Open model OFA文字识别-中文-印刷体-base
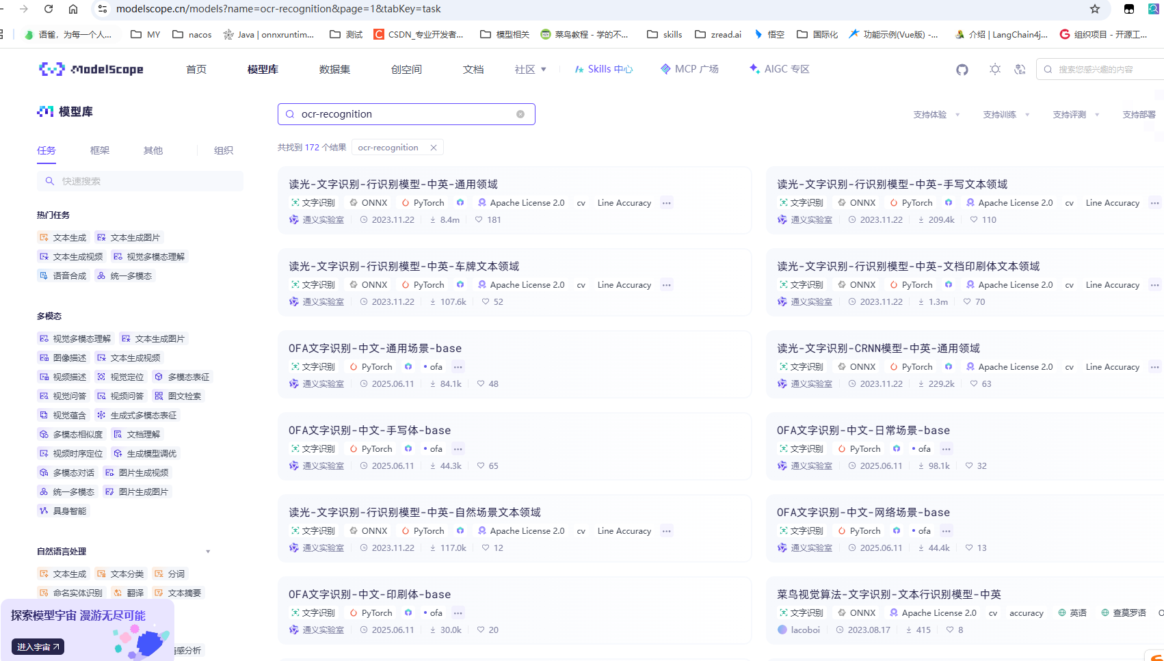 pyautogui.click(x=369, y=595)
